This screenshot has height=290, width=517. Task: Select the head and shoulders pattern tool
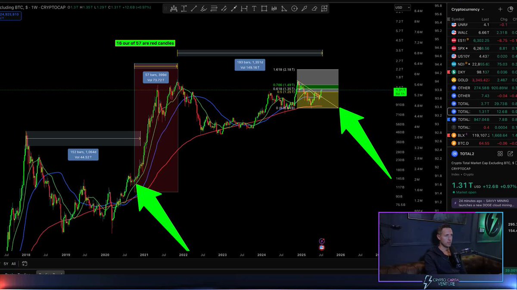coord(174,9)
